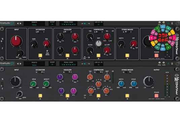
Task: Open OVSMP Off selector in bottom plugin
Action: coord(52,64)
